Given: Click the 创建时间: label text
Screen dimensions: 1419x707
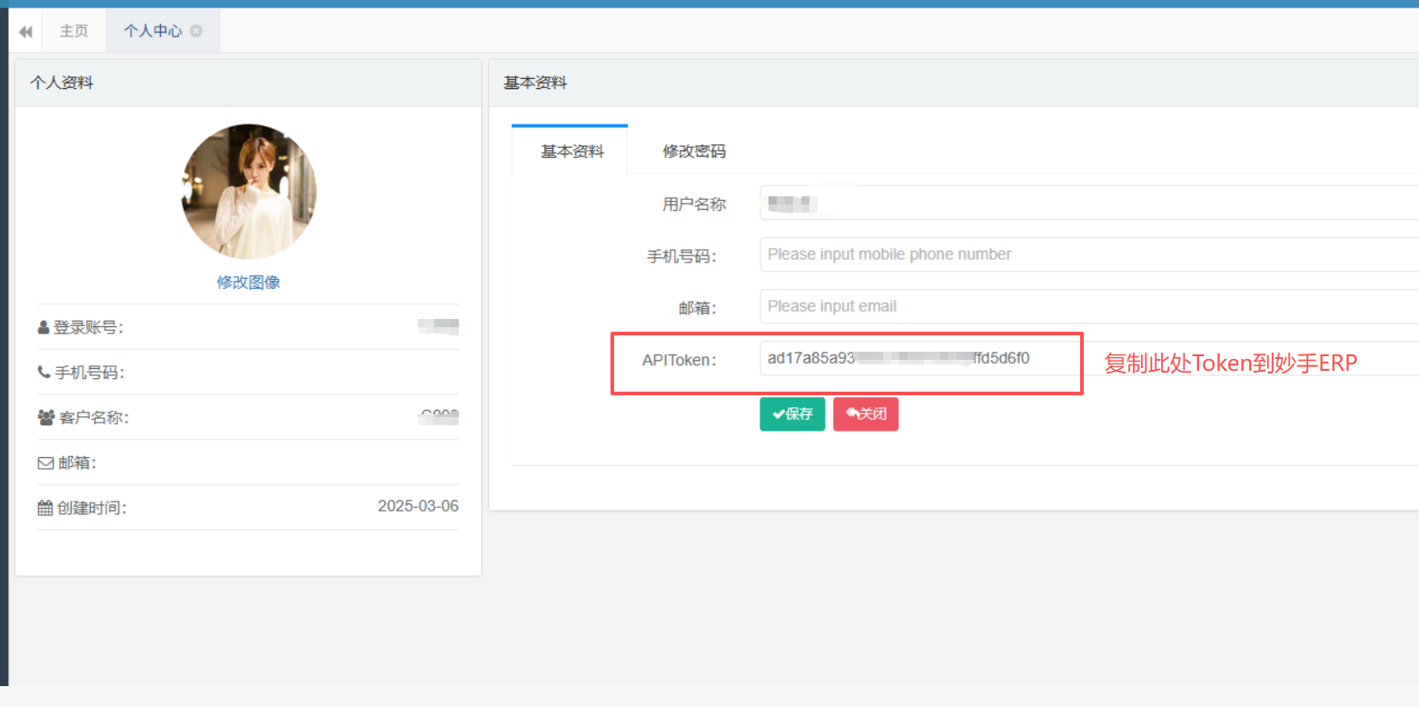Looking at the screenshot, I should coord(92,508).
